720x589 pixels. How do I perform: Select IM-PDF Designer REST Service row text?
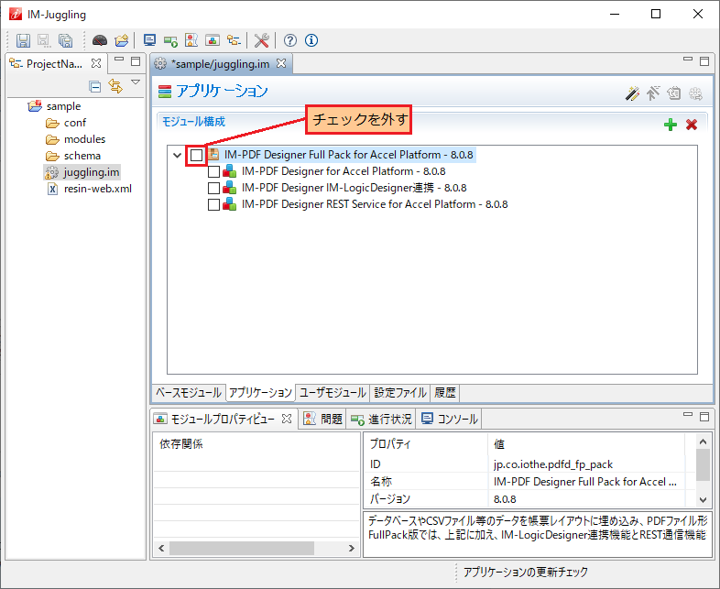[375, 204]
